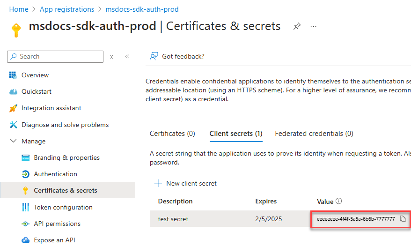
Task: Click the Overview grid icon
Action: point(13,75)
